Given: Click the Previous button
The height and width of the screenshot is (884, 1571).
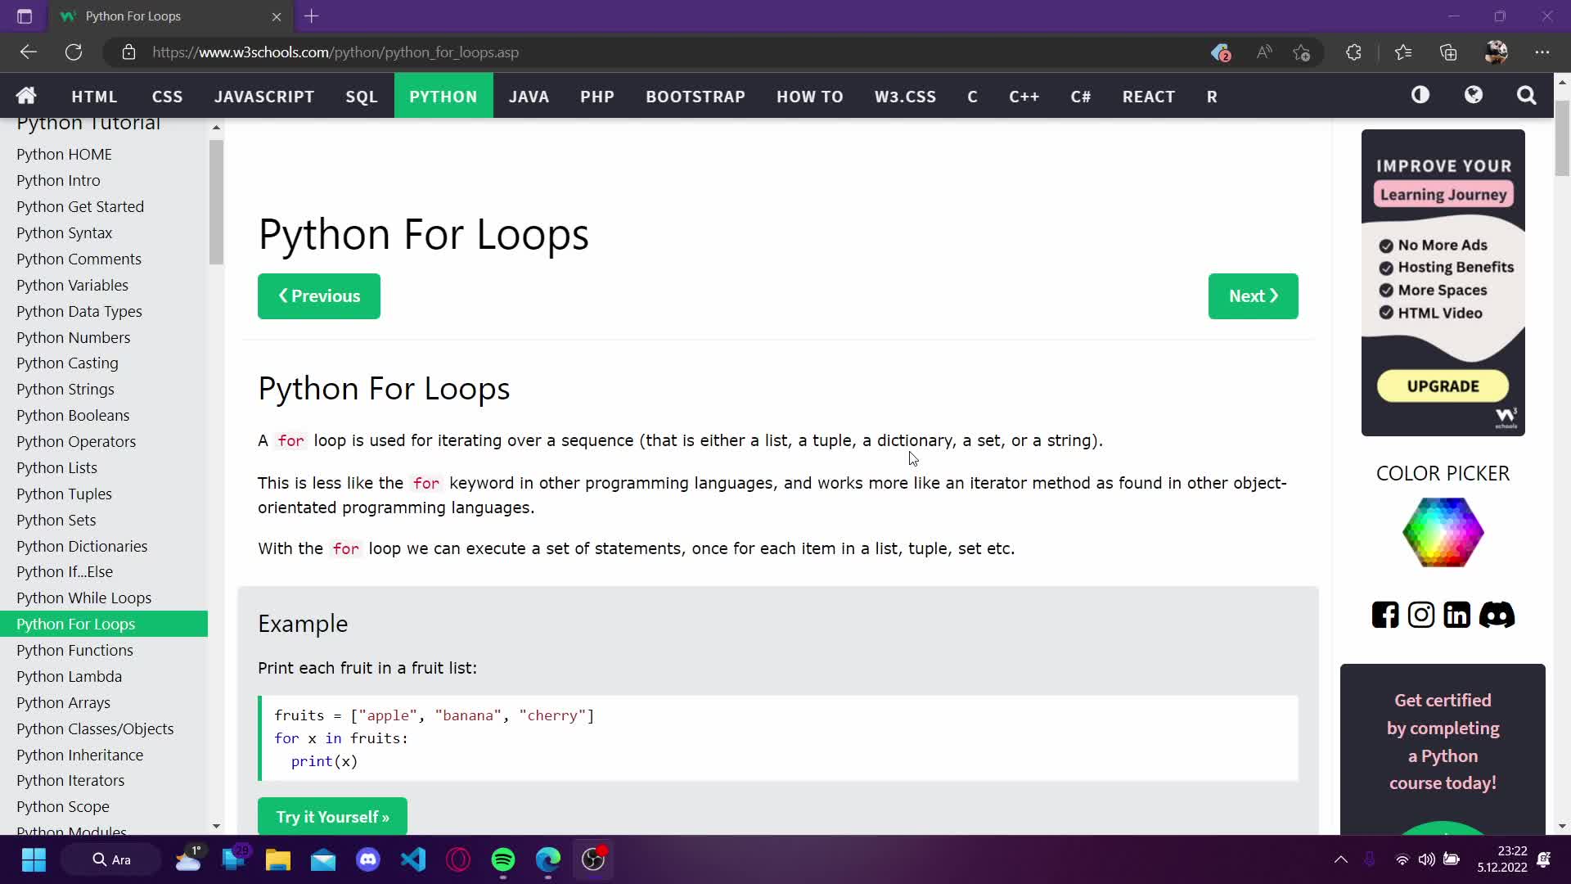Looking at the screenshot, I should pyautogui.click(x=319, y=296).
